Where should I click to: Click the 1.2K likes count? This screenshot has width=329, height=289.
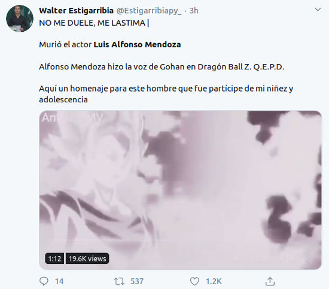pos(214,281)
